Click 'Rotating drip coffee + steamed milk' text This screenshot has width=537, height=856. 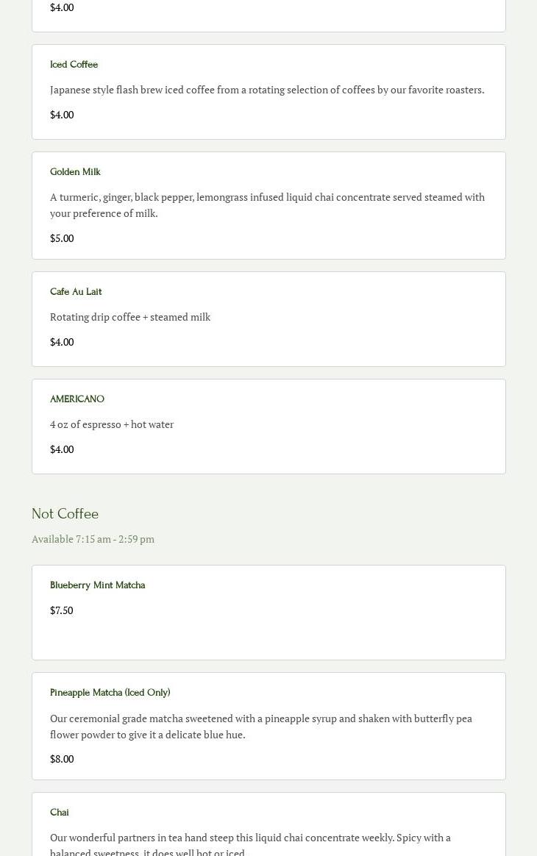tap(130, 317)
